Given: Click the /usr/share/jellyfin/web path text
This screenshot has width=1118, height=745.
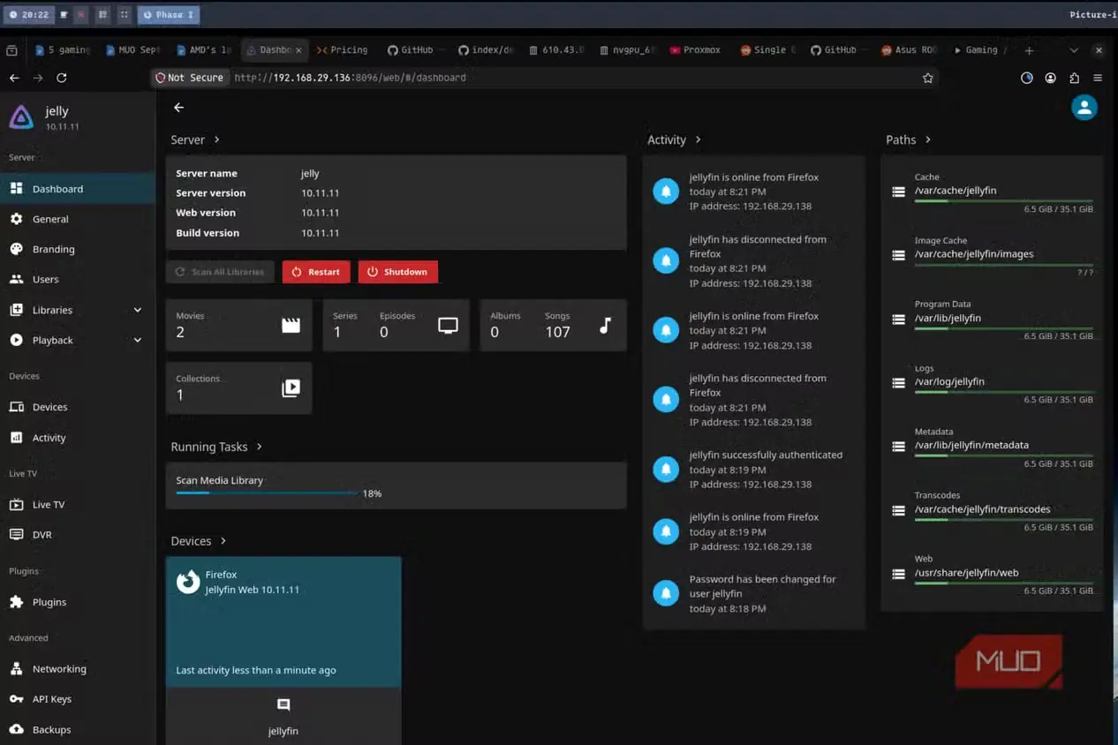Looking at the screenshot, I should tap(966, 573).
